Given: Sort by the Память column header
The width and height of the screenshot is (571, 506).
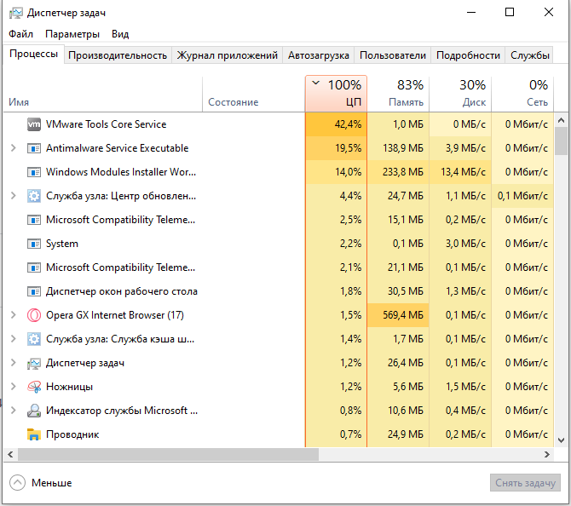Looking at the screenshot, I should (398, 94).
